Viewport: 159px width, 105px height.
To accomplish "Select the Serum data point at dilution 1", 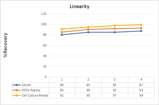I will pyautogui.click(x=62, y=35).
